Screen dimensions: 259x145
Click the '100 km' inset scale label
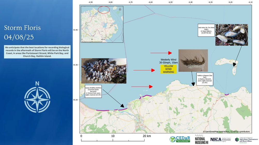coord(103,40)
